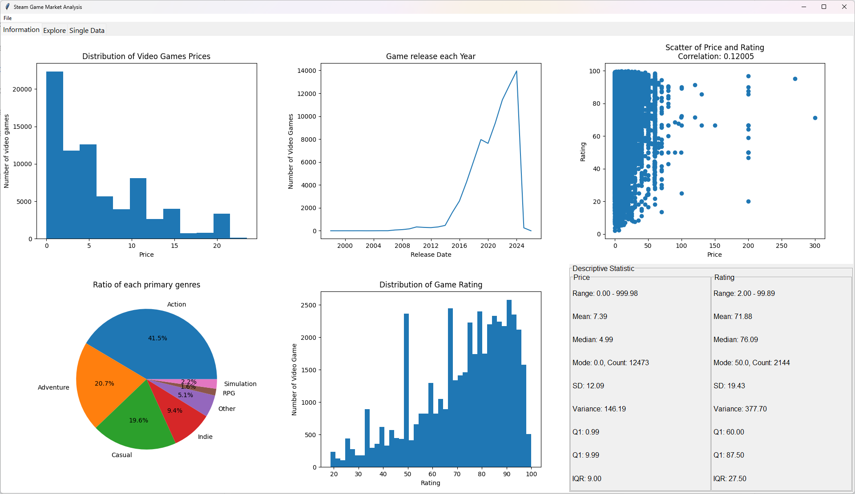Maximize the application window
This screenshot has width=855, height=494.
click(824, 7)
